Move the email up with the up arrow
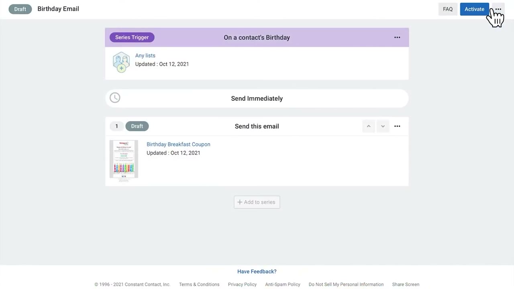The width and height of the screenshot is (514, 289). pos(368,126)
